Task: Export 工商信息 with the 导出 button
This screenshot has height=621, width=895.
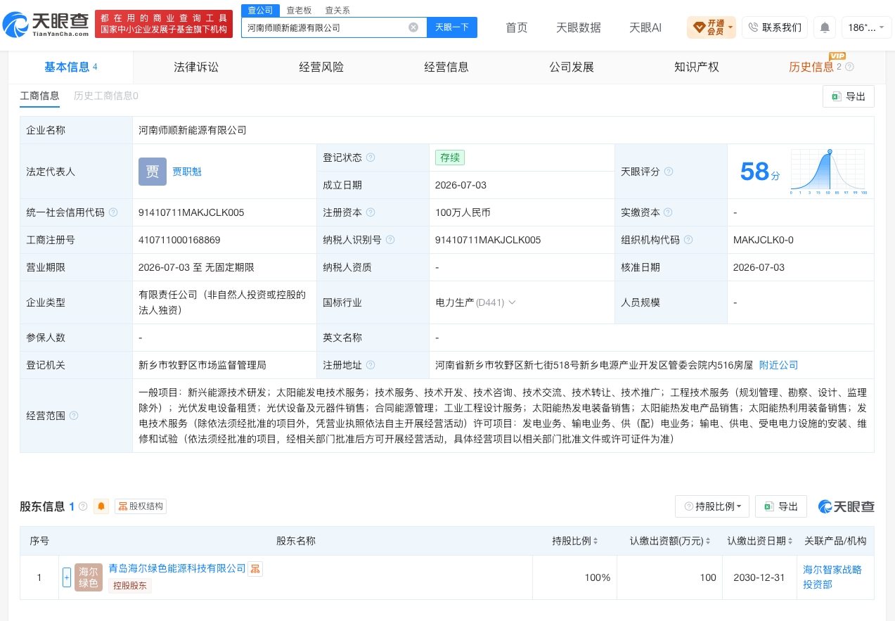Action: [849, 96]
